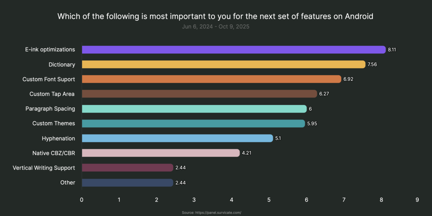The height and width of the screenshot is (216, 432).
Task: Click the 7.56 value next to Dictionary
Action: coord(371,64)
